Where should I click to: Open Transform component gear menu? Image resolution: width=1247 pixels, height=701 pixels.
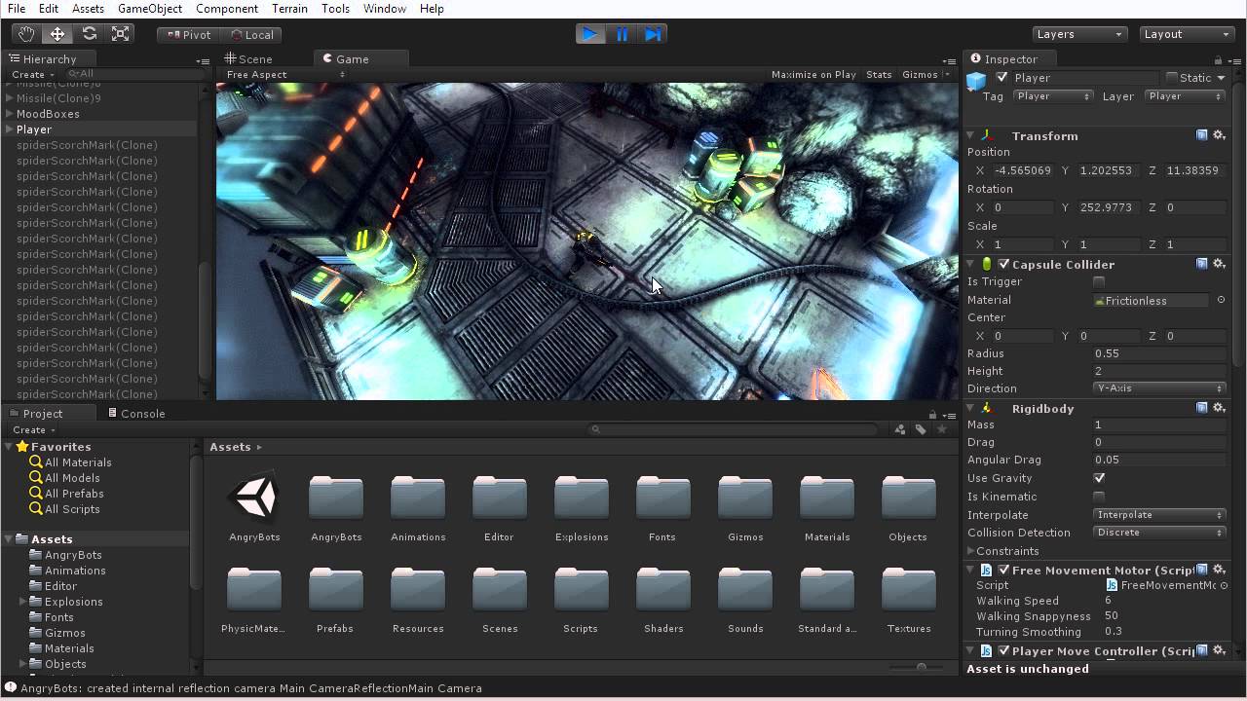(x=1218, y=135)
